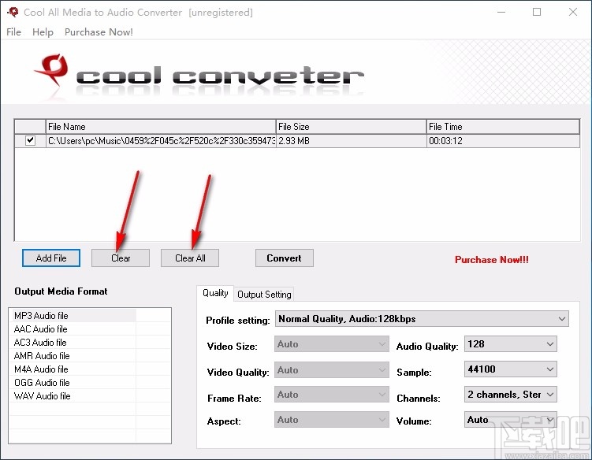The width and height of the screenshot is (592, 460).
Task: Open the Help menu
Action: [43, 32]
